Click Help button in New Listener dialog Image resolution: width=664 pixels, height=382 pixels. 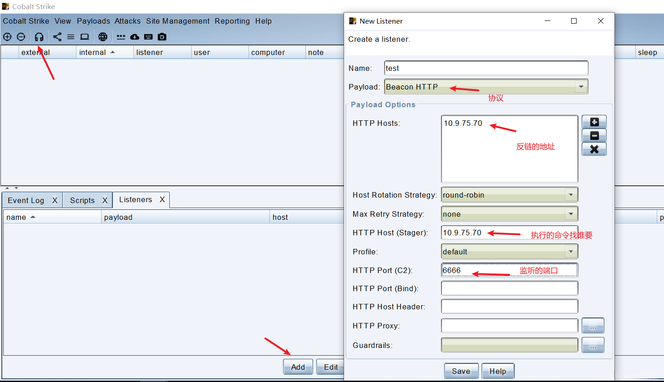(498, 371)
